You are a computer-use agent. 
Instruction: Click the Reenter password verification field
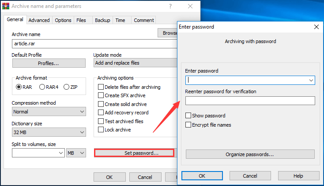[x=250, y=101]
